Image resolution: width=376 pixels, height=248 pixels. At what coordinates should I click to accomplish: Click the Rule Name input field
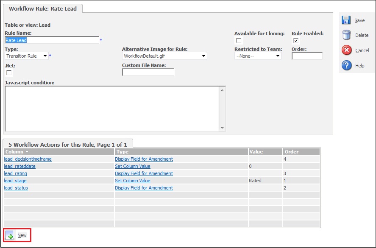52,40
